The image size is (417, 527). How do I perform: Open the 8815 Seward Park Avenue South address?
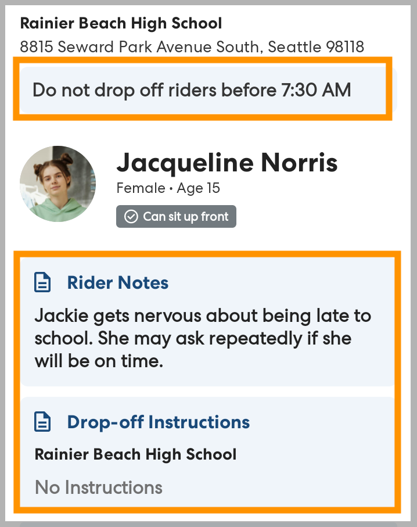139,46
